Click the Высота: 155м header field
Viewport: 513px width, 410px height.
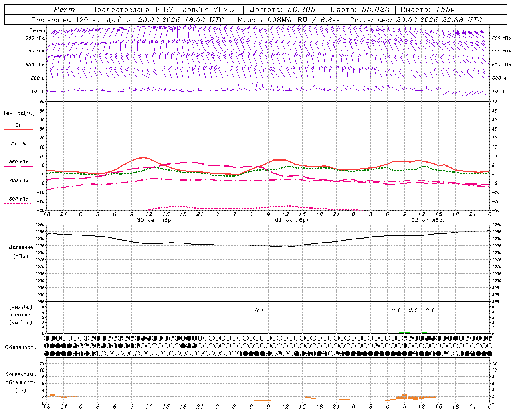coord(428,10)
